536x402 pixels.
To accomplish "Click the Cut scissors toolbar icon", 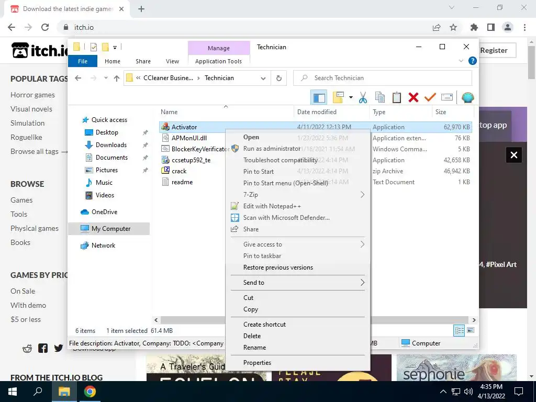I will click(363, 98).
